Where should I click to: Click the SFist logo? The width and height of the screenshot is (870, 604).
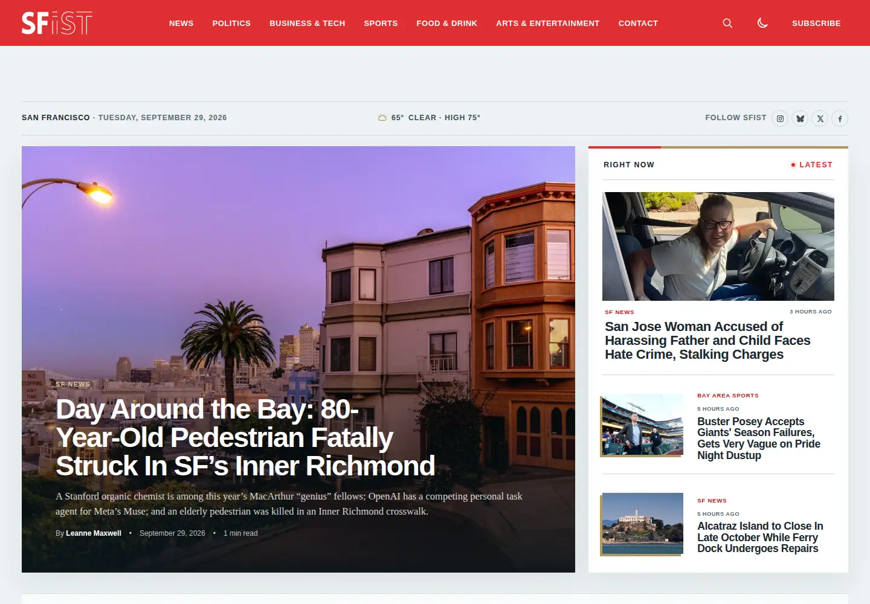[x=57, y=23]
